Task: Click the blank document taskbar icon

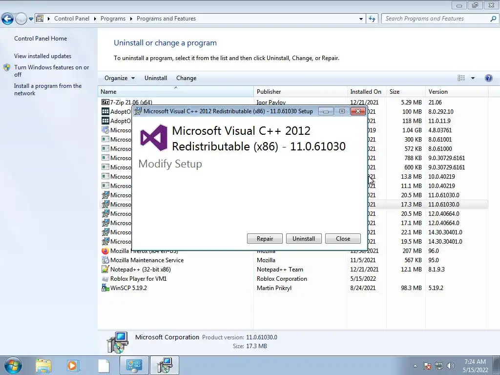Action: 104,366
